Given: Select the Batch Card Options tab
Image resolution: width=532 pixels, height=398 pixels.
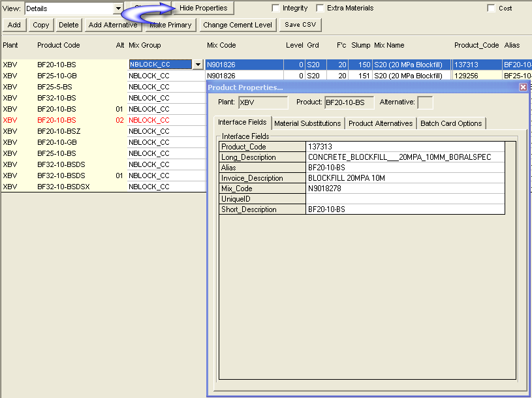Looking at the screenshot, I should tap(451, 123).
